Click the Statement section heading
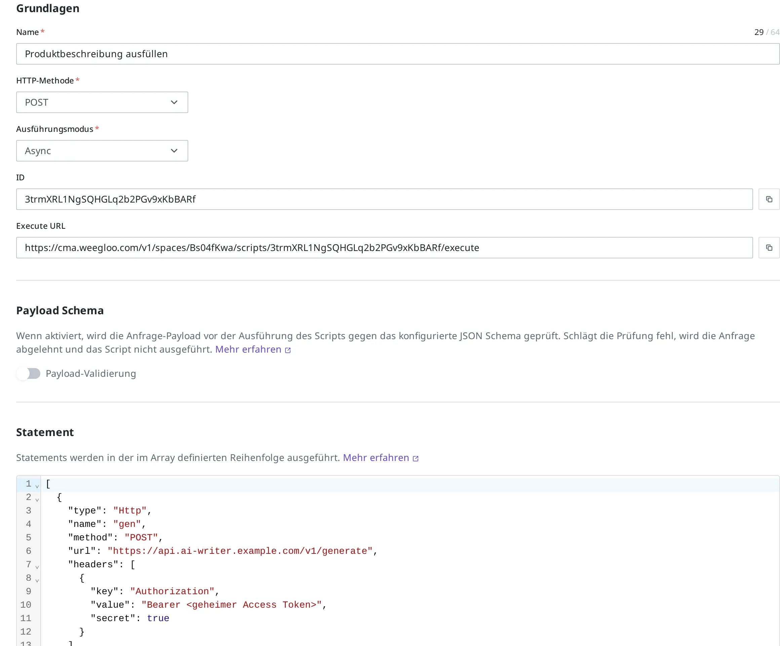 (x=45, y=432)
